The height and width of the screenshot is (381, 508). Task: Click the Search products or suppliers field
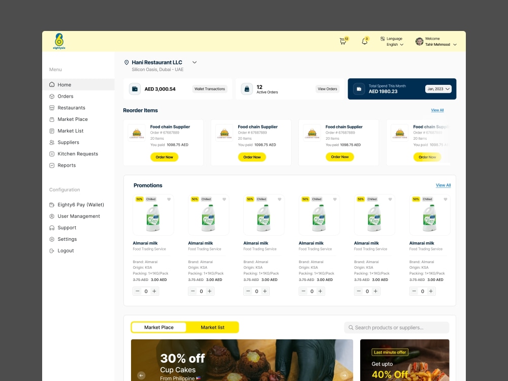(397, 328)
